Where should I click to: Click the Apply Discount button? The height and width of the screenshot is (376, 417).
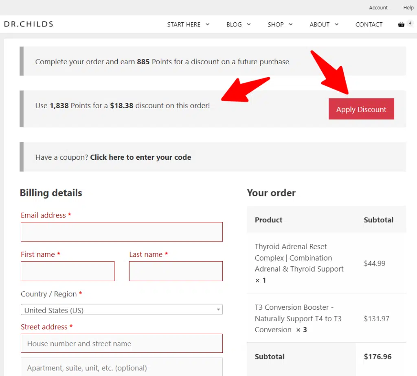361,109
